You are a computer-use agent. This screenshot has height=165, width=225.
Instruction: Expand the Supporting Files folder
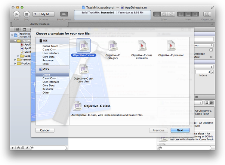click(18, 56)
